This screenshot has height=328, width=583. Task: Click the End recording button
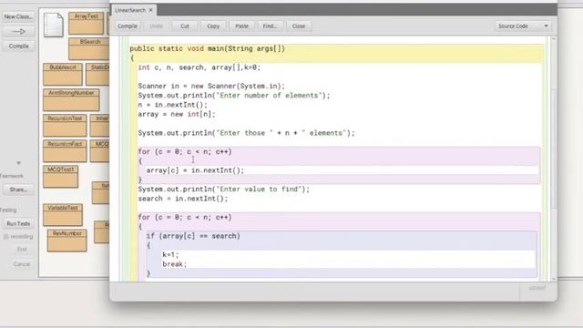point(22,249)
